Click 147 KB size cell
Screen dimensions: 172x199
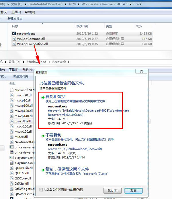pos(147,39)
